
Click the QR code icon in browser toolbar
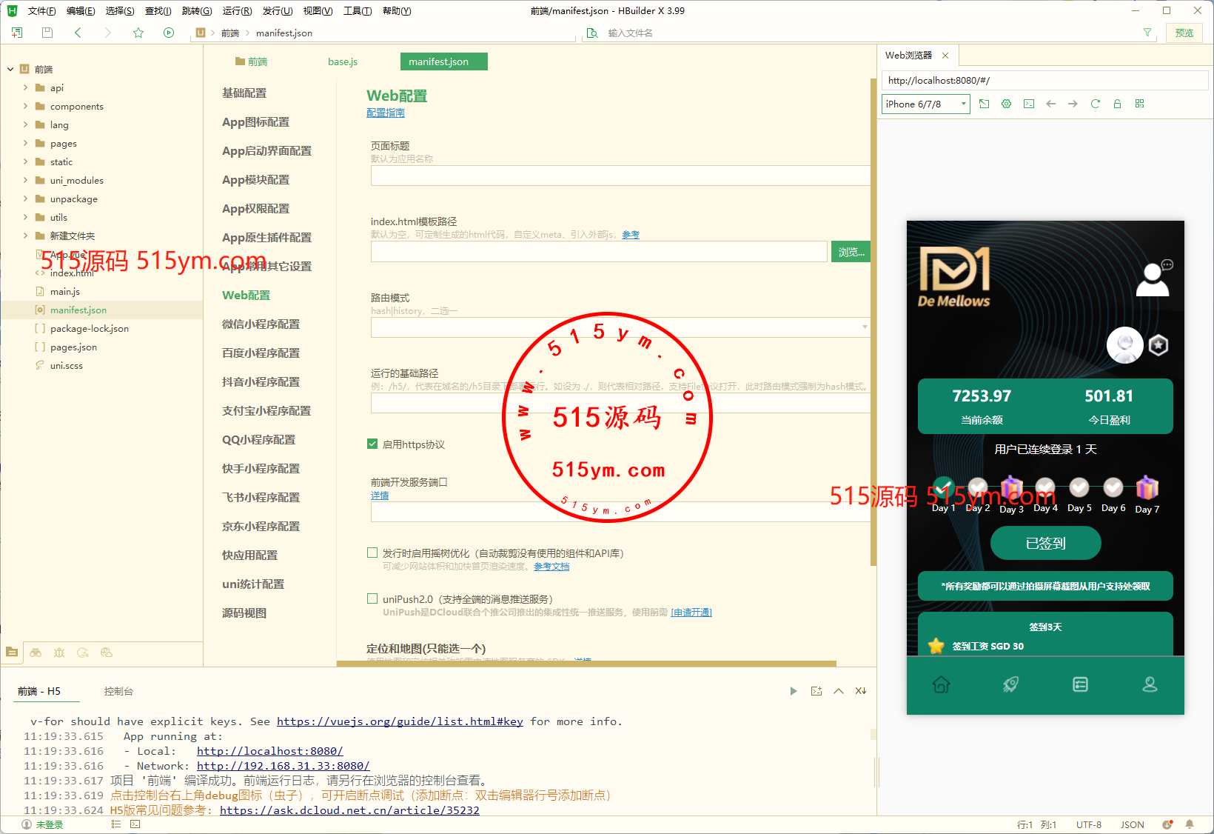point(1139,104)
